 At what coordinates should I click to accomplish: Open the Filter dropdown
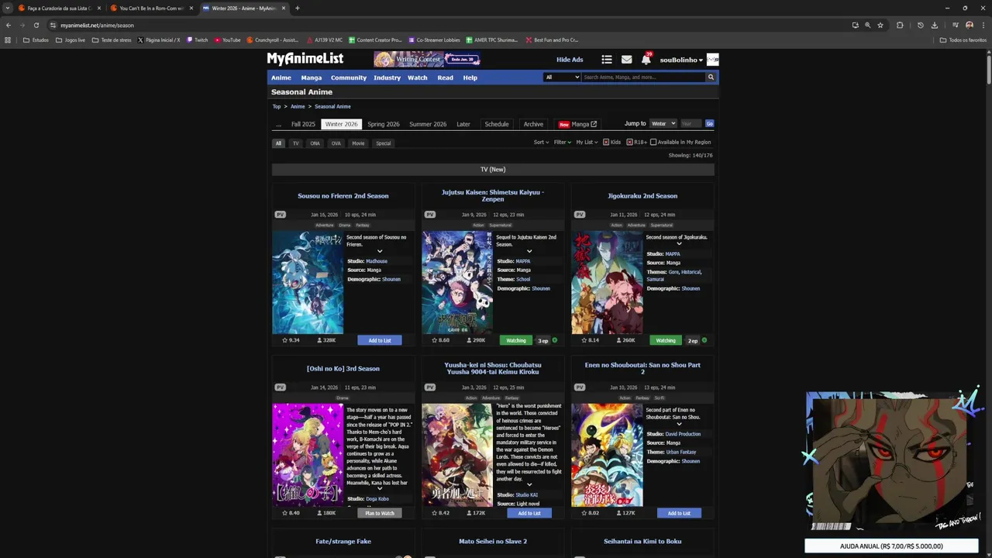[563, 142]
